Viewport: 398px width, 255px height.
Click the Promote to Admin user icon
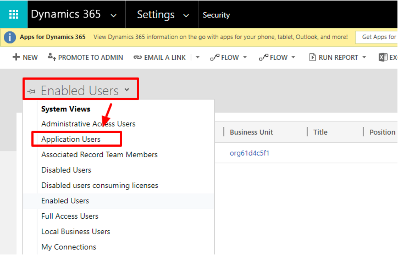(52, 57)
